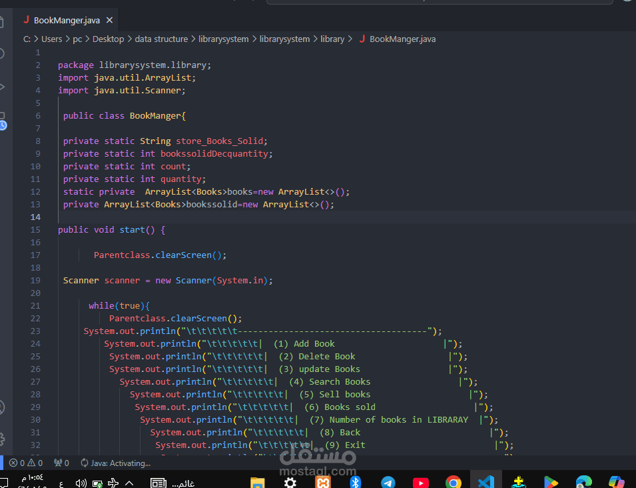
Task: Click the Java: Activating status item
Action: tap(116, 463)
